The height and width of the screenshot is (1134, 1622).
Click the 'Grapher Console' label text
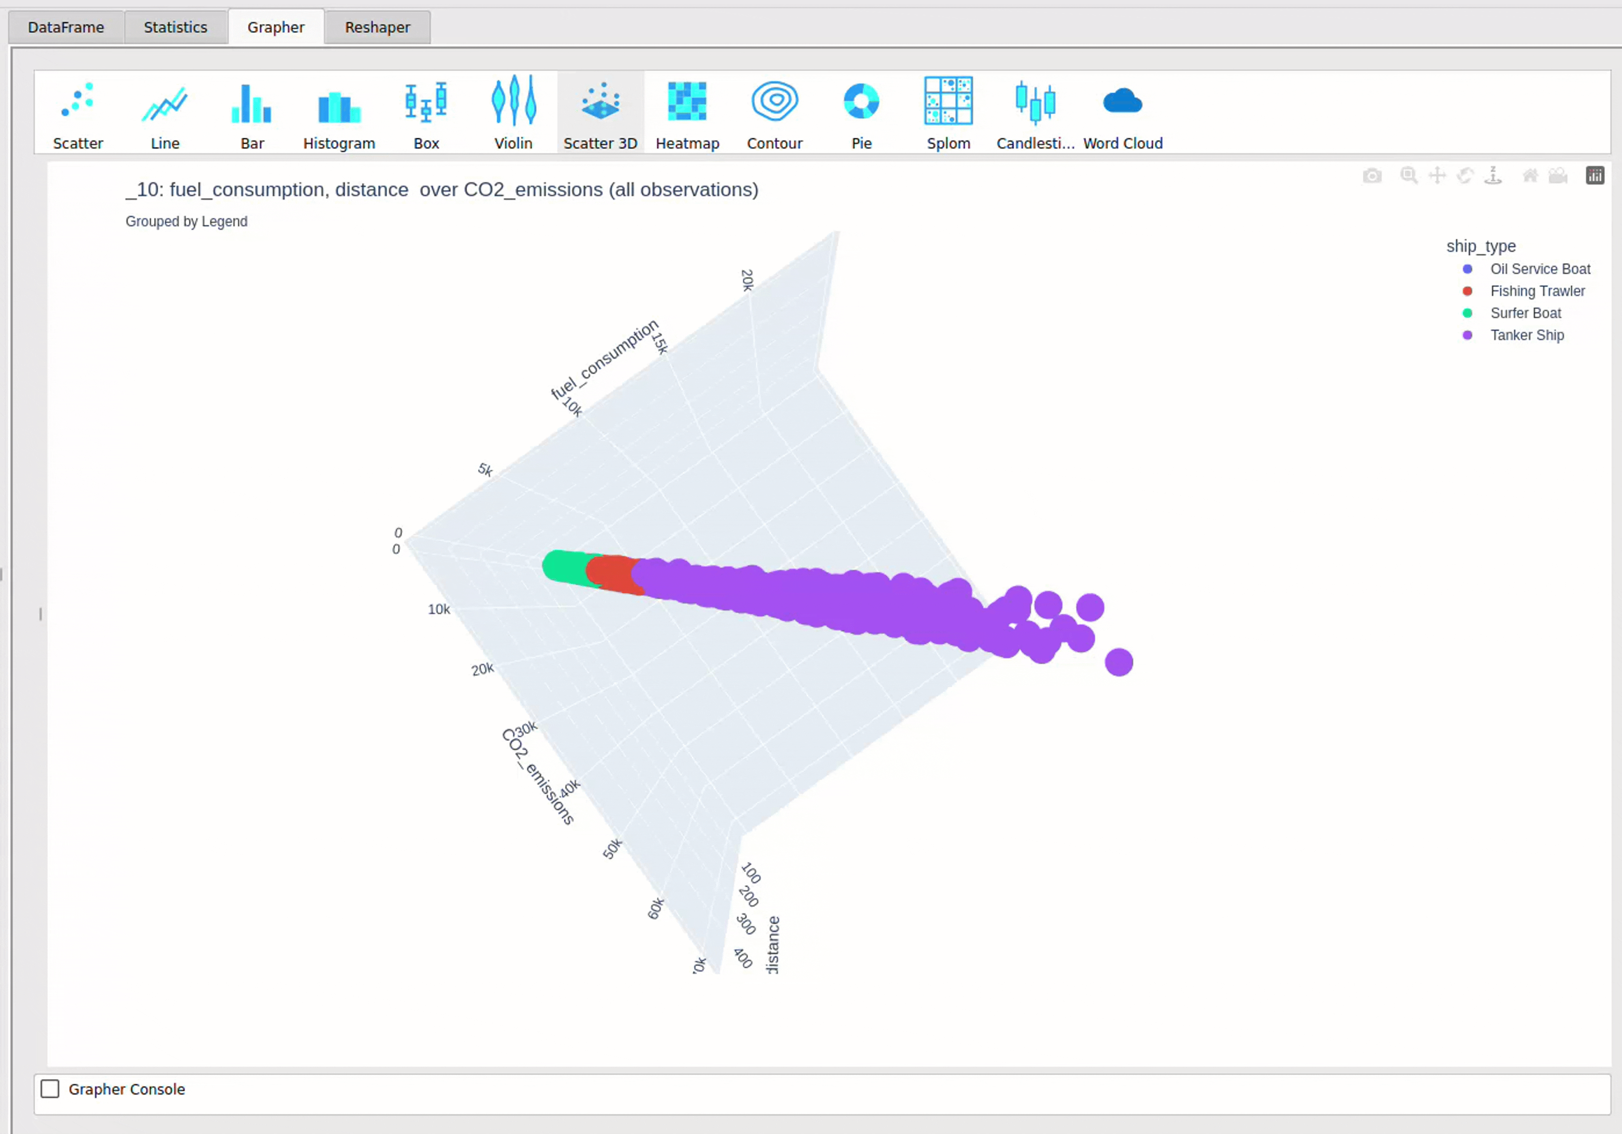pyautogui.click(x=127, y=1089)
